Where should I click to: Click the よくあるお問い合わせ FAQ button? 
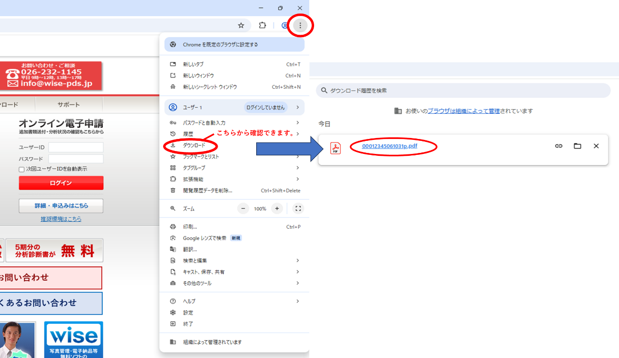[x=51, y=303]
